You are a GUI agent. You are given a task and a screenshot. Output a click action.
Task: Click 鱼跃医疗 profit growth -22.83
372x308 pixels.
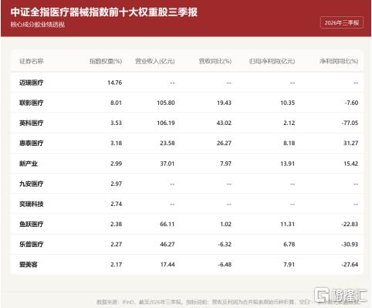350,224
